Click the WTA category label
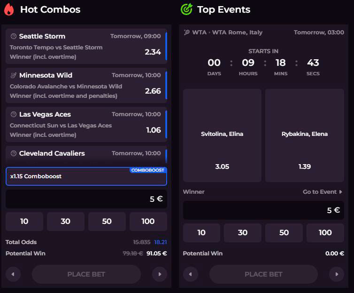The width and height of the screenshot is (354, 293). pos(200,32)
